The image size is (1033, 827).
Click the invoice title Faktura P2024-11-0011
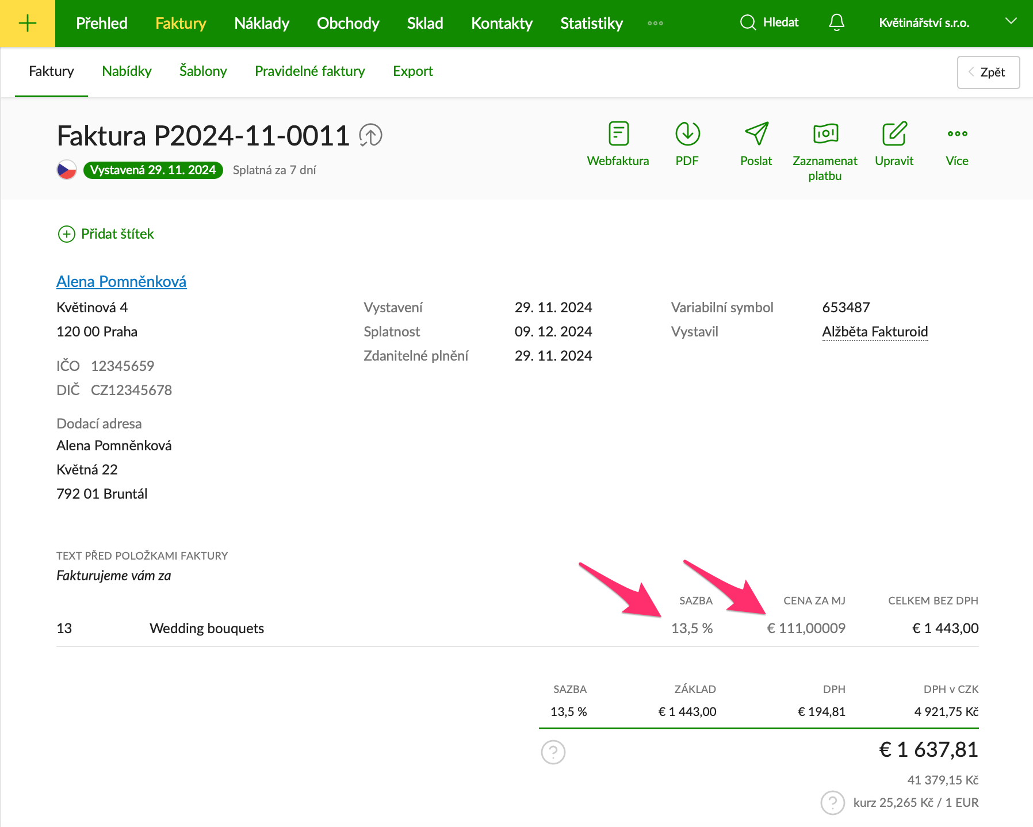tap(203, 136)
